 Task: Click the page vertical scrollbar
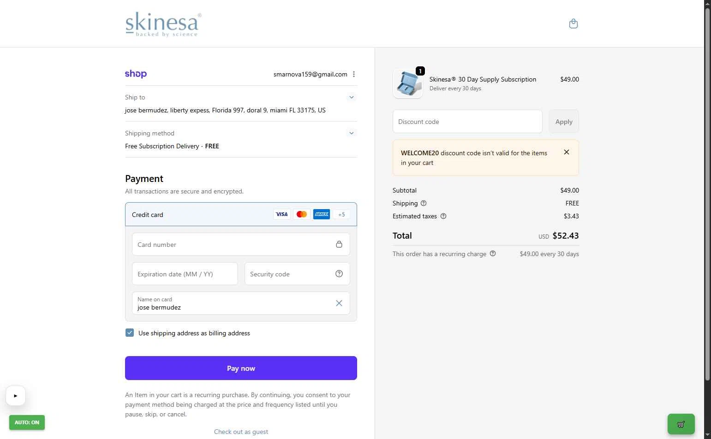[x=707, y=193]
